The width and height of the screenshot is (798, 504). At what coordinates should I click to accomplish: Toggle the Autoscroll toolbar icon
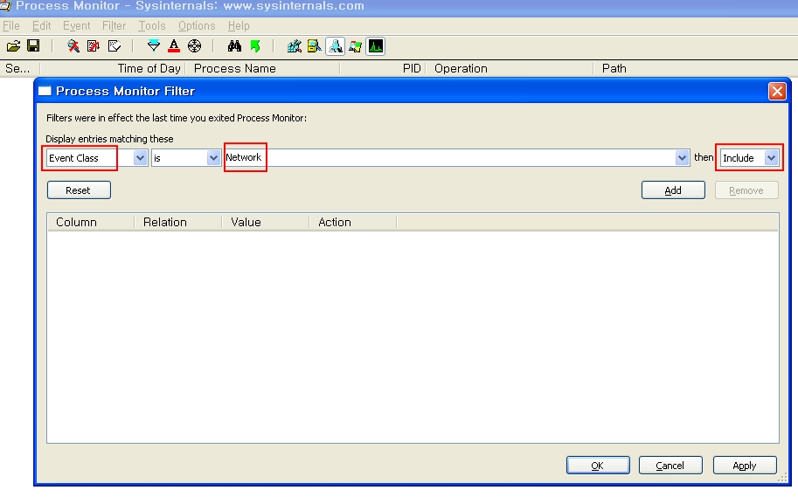(x=94, y=46)
